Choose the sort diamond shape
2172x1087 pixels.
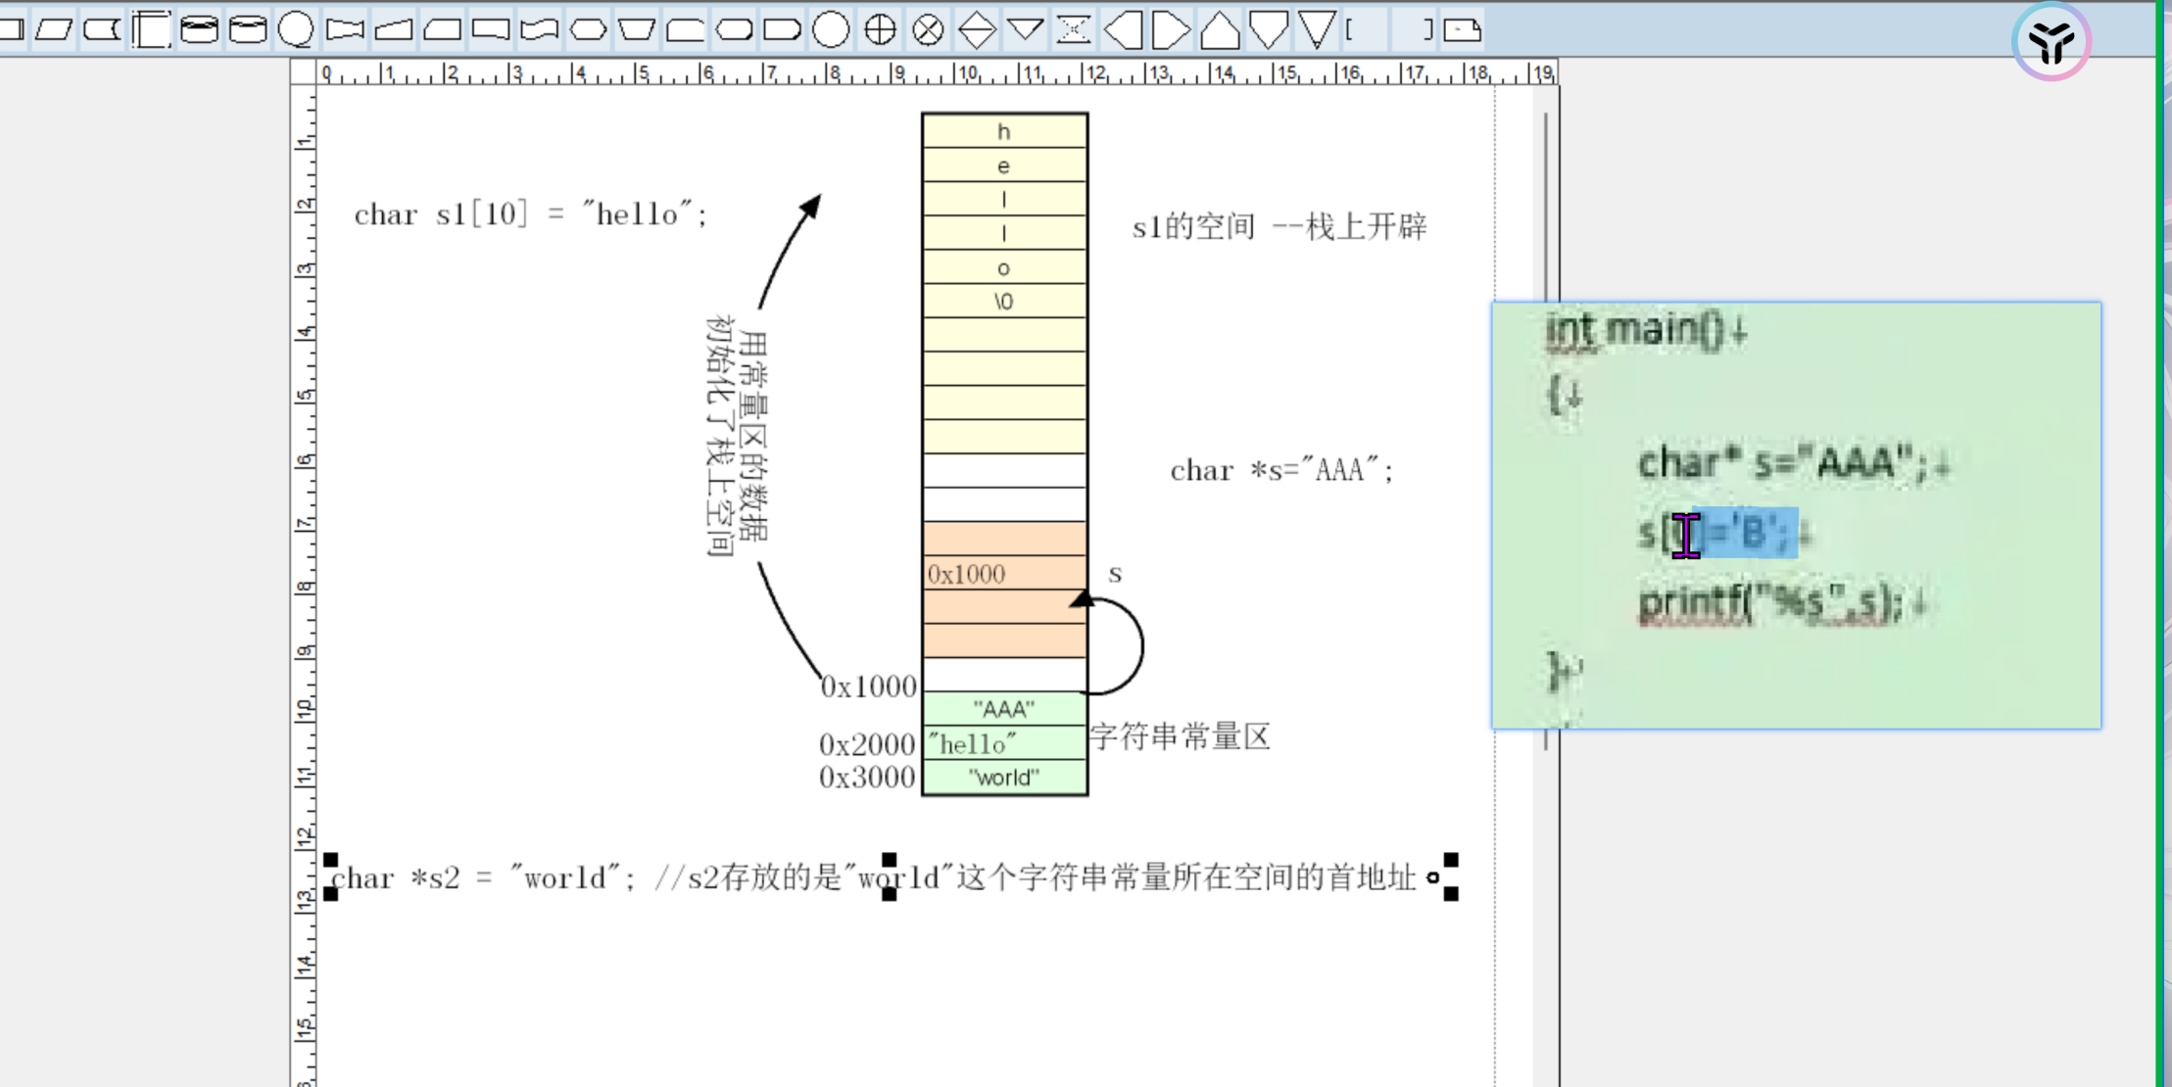click(x=977, y=30)
